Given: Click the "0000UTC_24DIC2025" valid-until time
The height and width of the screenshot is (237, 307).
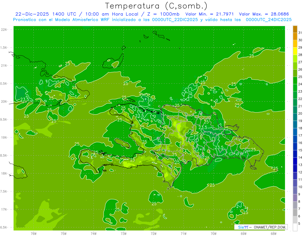Looking at the screenshot, I should (x=269, y=20).
